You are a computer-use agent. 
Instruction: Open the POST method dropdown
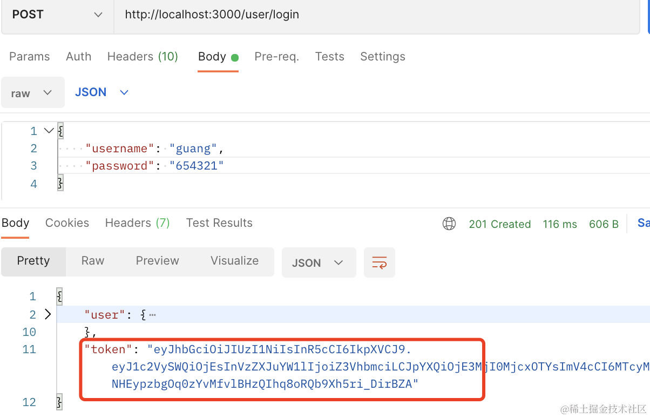pos(57,15)
